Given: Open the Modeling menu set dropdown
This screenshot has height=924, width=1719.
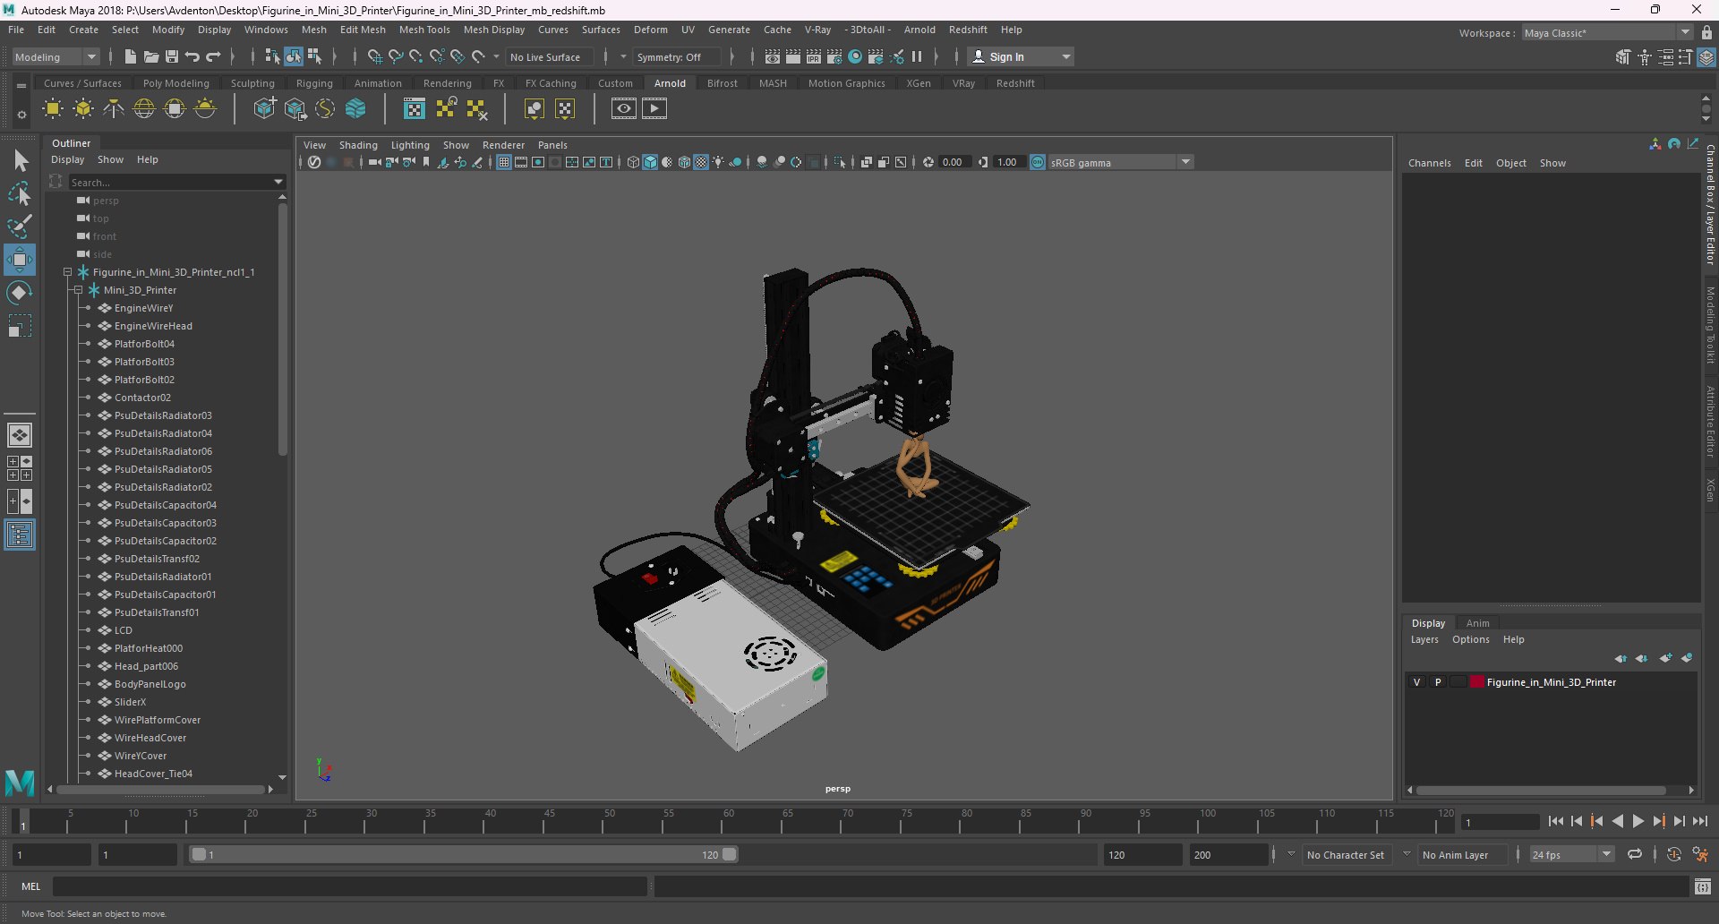Looking at the screenshot, I should 56,56.
